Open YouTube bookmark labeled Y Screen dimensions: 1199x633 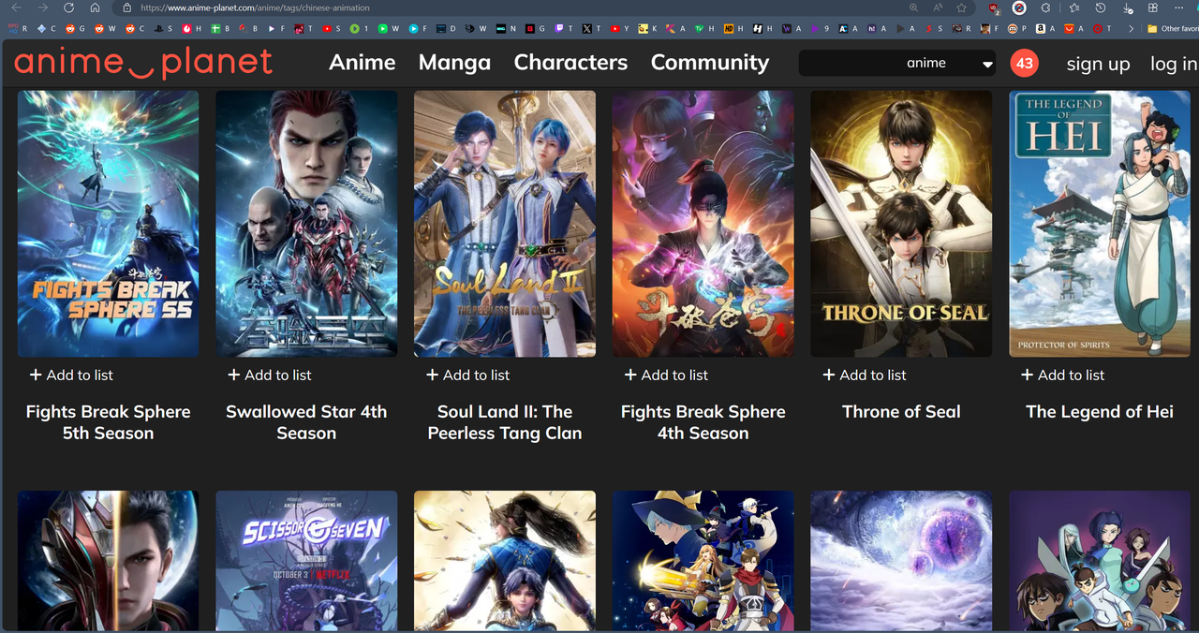click(619, 28)
